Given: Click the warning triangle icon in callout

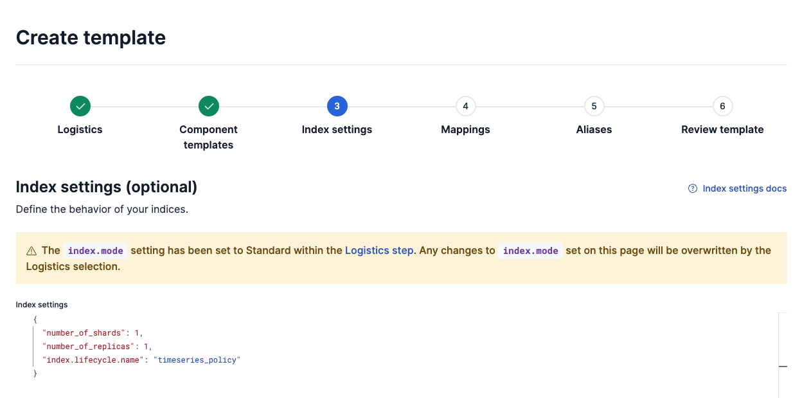Looking at the screenshot, I should point(31,251).
